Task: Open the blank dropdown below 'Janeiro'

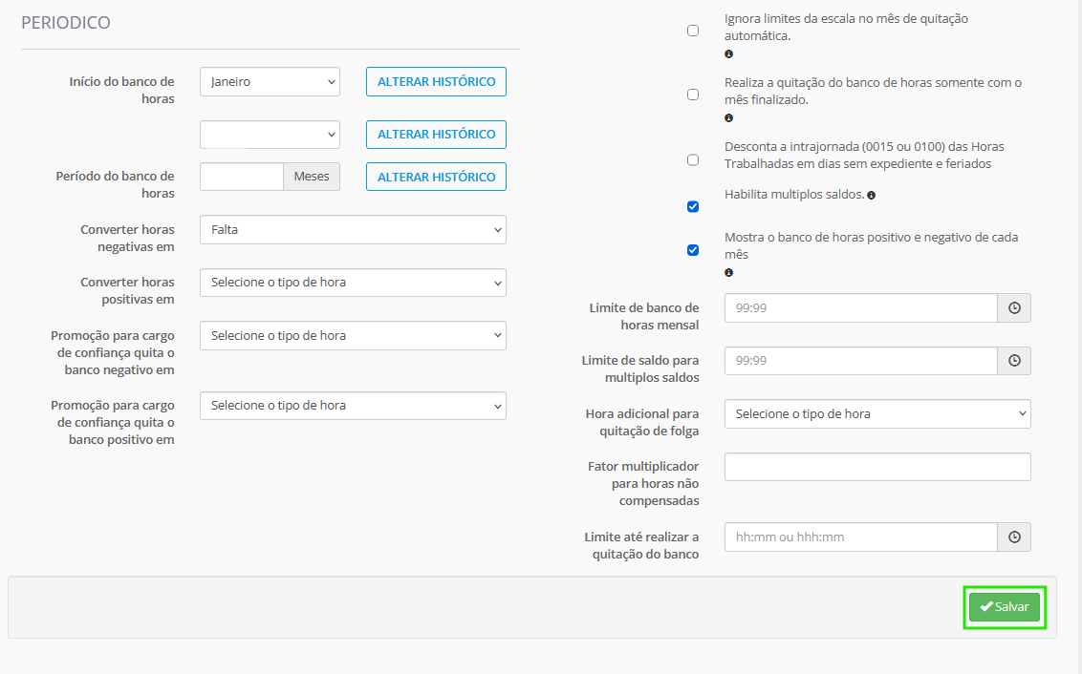Action: tap(270, 135)
